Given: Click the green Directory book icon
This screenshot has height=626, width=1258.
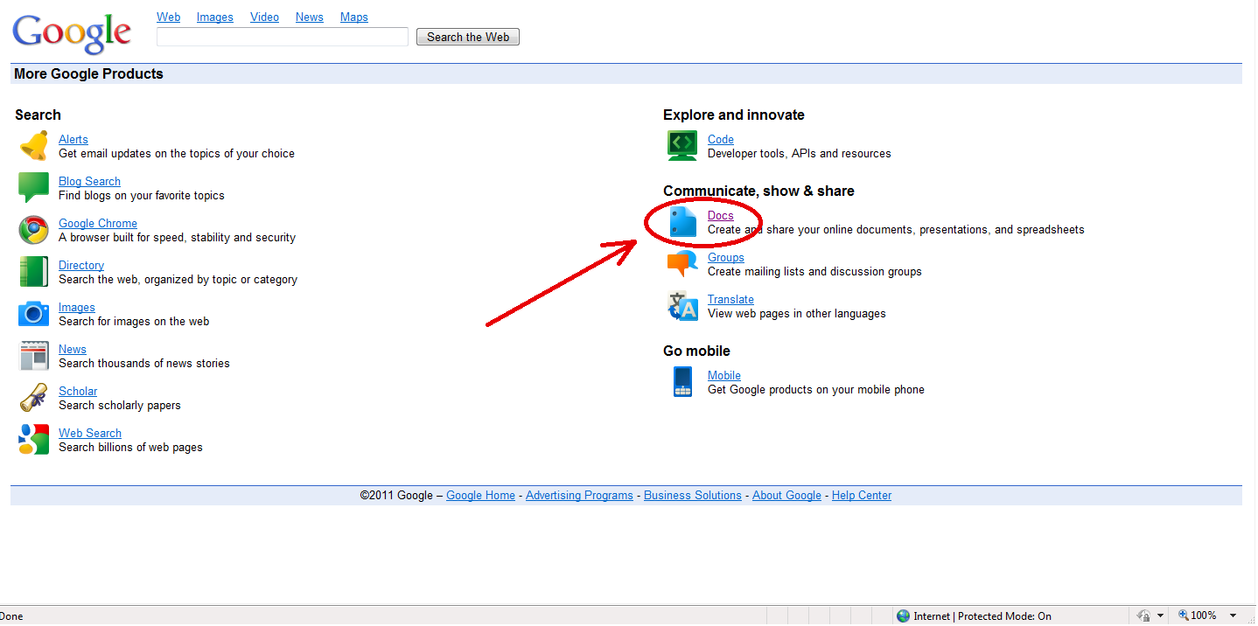Looking at the screenshot, I should click(34, 272).
